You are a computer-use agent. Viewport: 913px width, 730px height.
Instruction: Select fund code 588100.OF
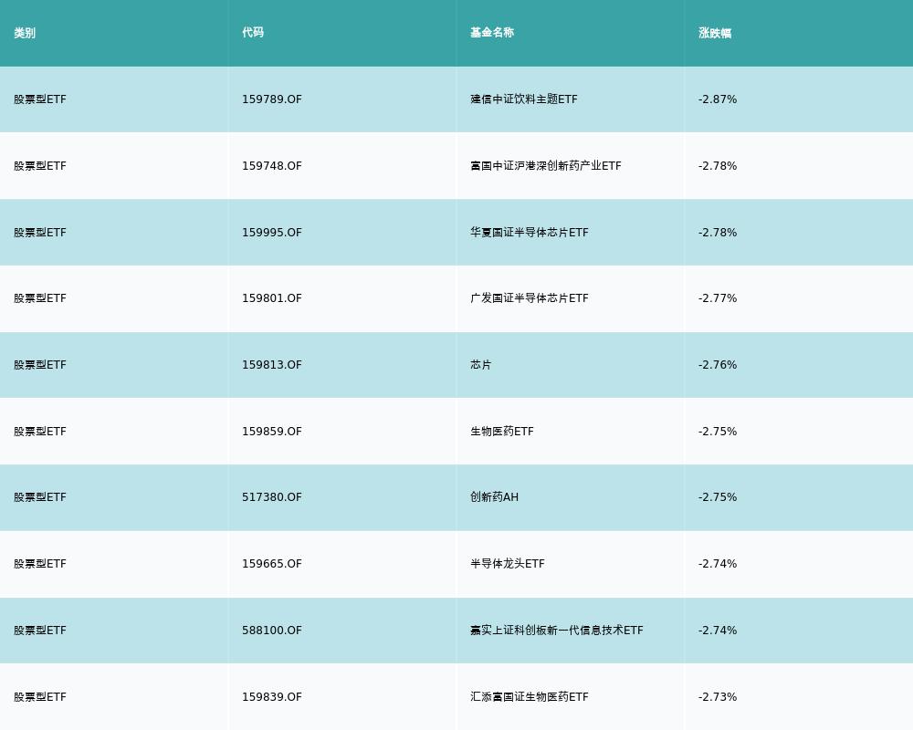(272, 631)
